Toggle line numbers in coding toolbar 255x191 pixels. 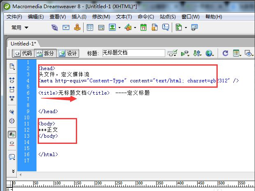click(12, 134)
